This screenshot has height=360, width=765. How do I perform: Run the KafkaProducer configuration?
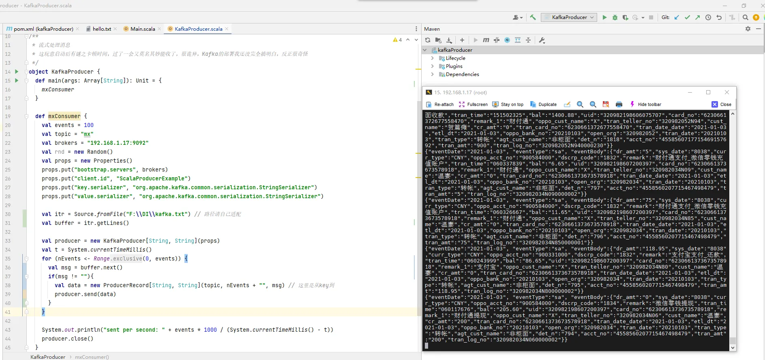pyautogui.click(x=604, y=17)
